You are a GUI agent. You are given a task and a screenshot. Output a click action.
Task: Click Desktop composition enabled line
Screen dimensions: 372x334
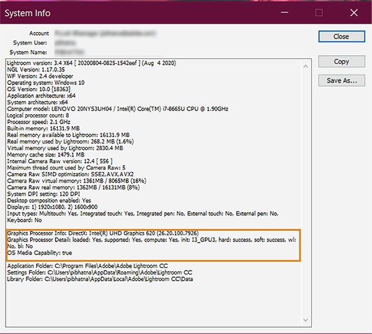coord(49,201)
